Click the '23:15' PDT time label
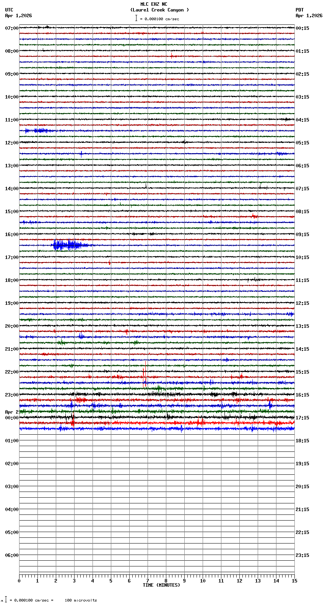Screen dimensions: 325x605 tap(302, 555)
